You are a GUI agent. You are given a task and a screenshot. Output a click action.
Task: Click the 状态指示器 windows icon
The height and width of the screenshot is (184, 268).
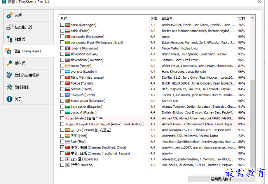tap(10, 27)
